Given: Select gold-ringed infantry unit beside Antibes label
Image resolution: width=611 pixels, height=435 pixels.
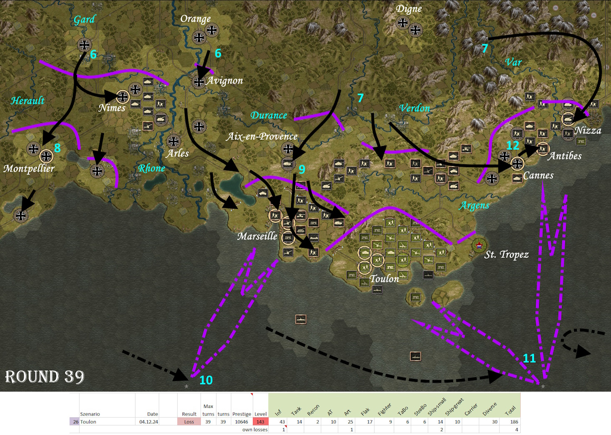Looking at the screenshot, I should (542, 148).
